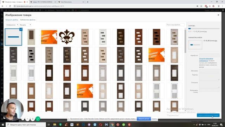Click the upload progress bar under Загрузка
The image size is (225, 127).
(204, 29)
